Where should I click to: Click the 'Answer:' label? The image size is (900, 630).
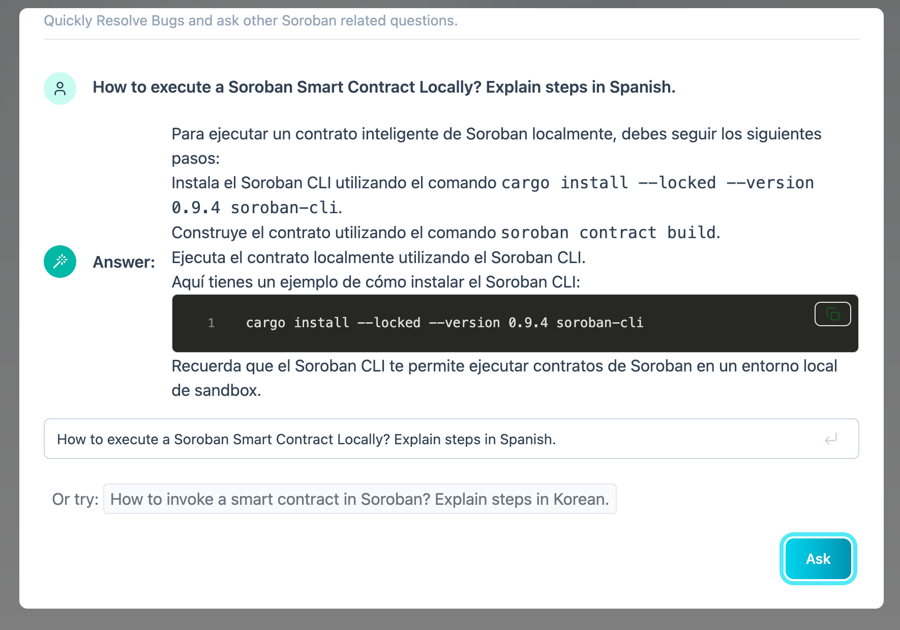[x=124, y=262]
